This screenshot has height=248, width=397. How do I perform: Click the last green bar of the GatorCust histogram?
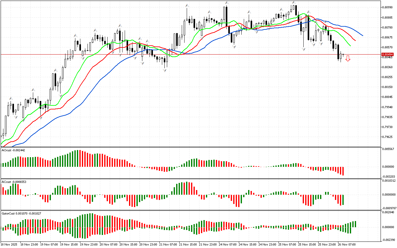coord(355,224)
